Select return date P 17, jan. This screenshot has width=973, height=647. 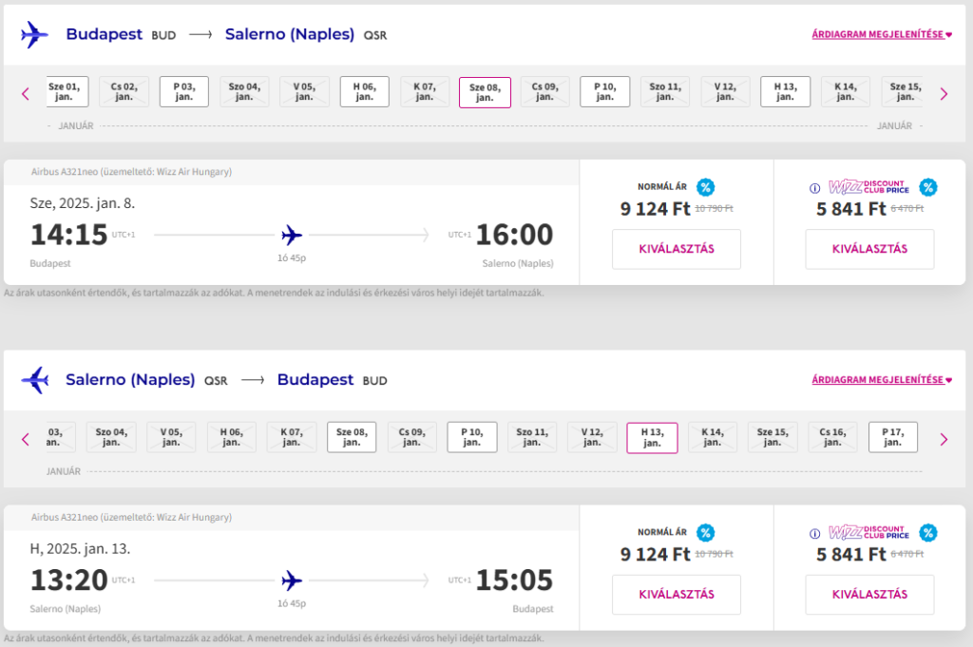pos(892,437)
